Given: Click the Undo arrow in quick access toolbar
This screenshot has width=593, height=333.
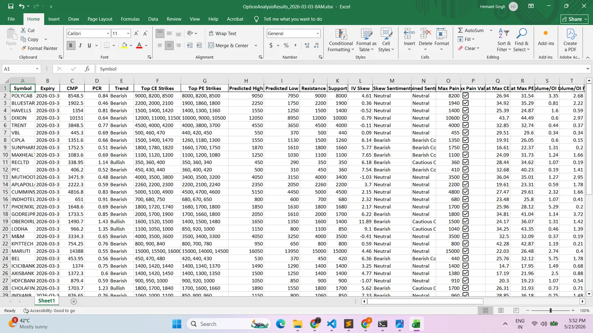Looking at the screenshot, I should [22, 6].
